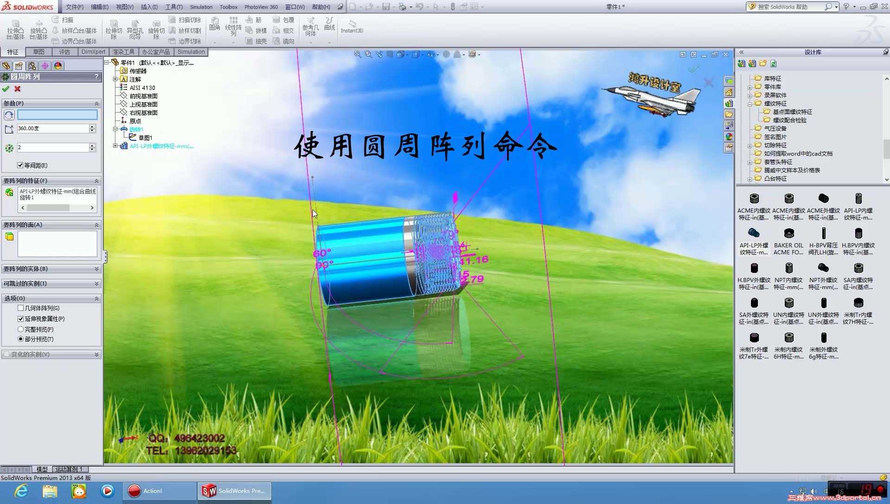Open the 参考几何体 reference geometry tool

(311, 26)
